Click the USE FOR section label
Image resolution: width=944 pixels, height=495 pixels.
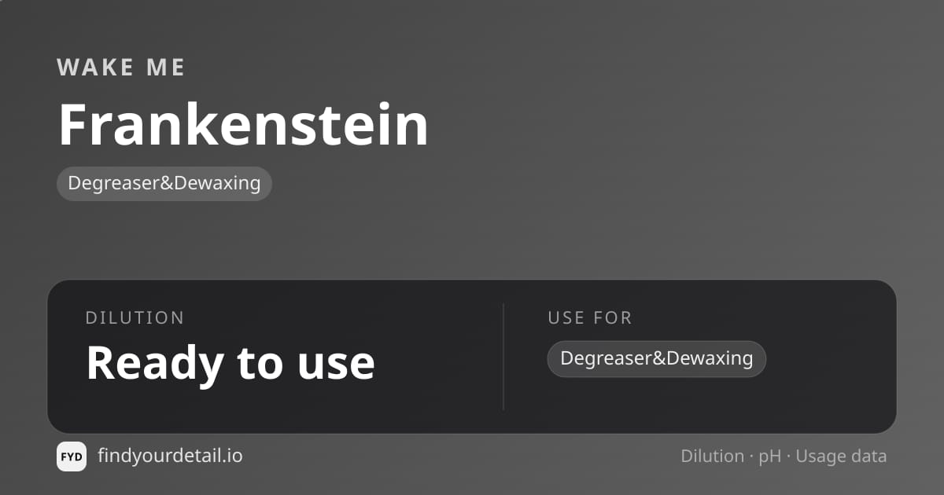pyautogui.click(x=590, y=318)
